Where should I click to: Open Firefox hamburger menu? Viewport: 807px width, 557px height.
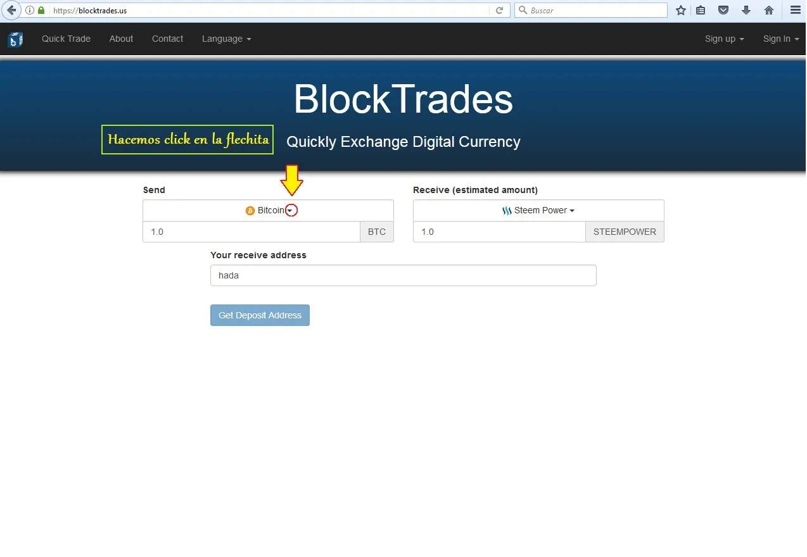pos(796,10)
